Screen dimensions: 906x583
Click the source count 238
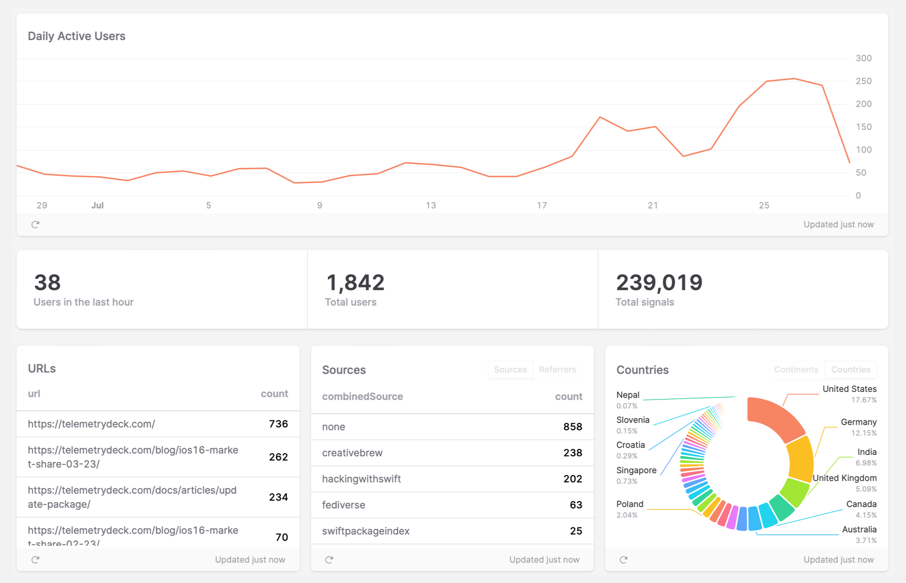tap(573, 453)
